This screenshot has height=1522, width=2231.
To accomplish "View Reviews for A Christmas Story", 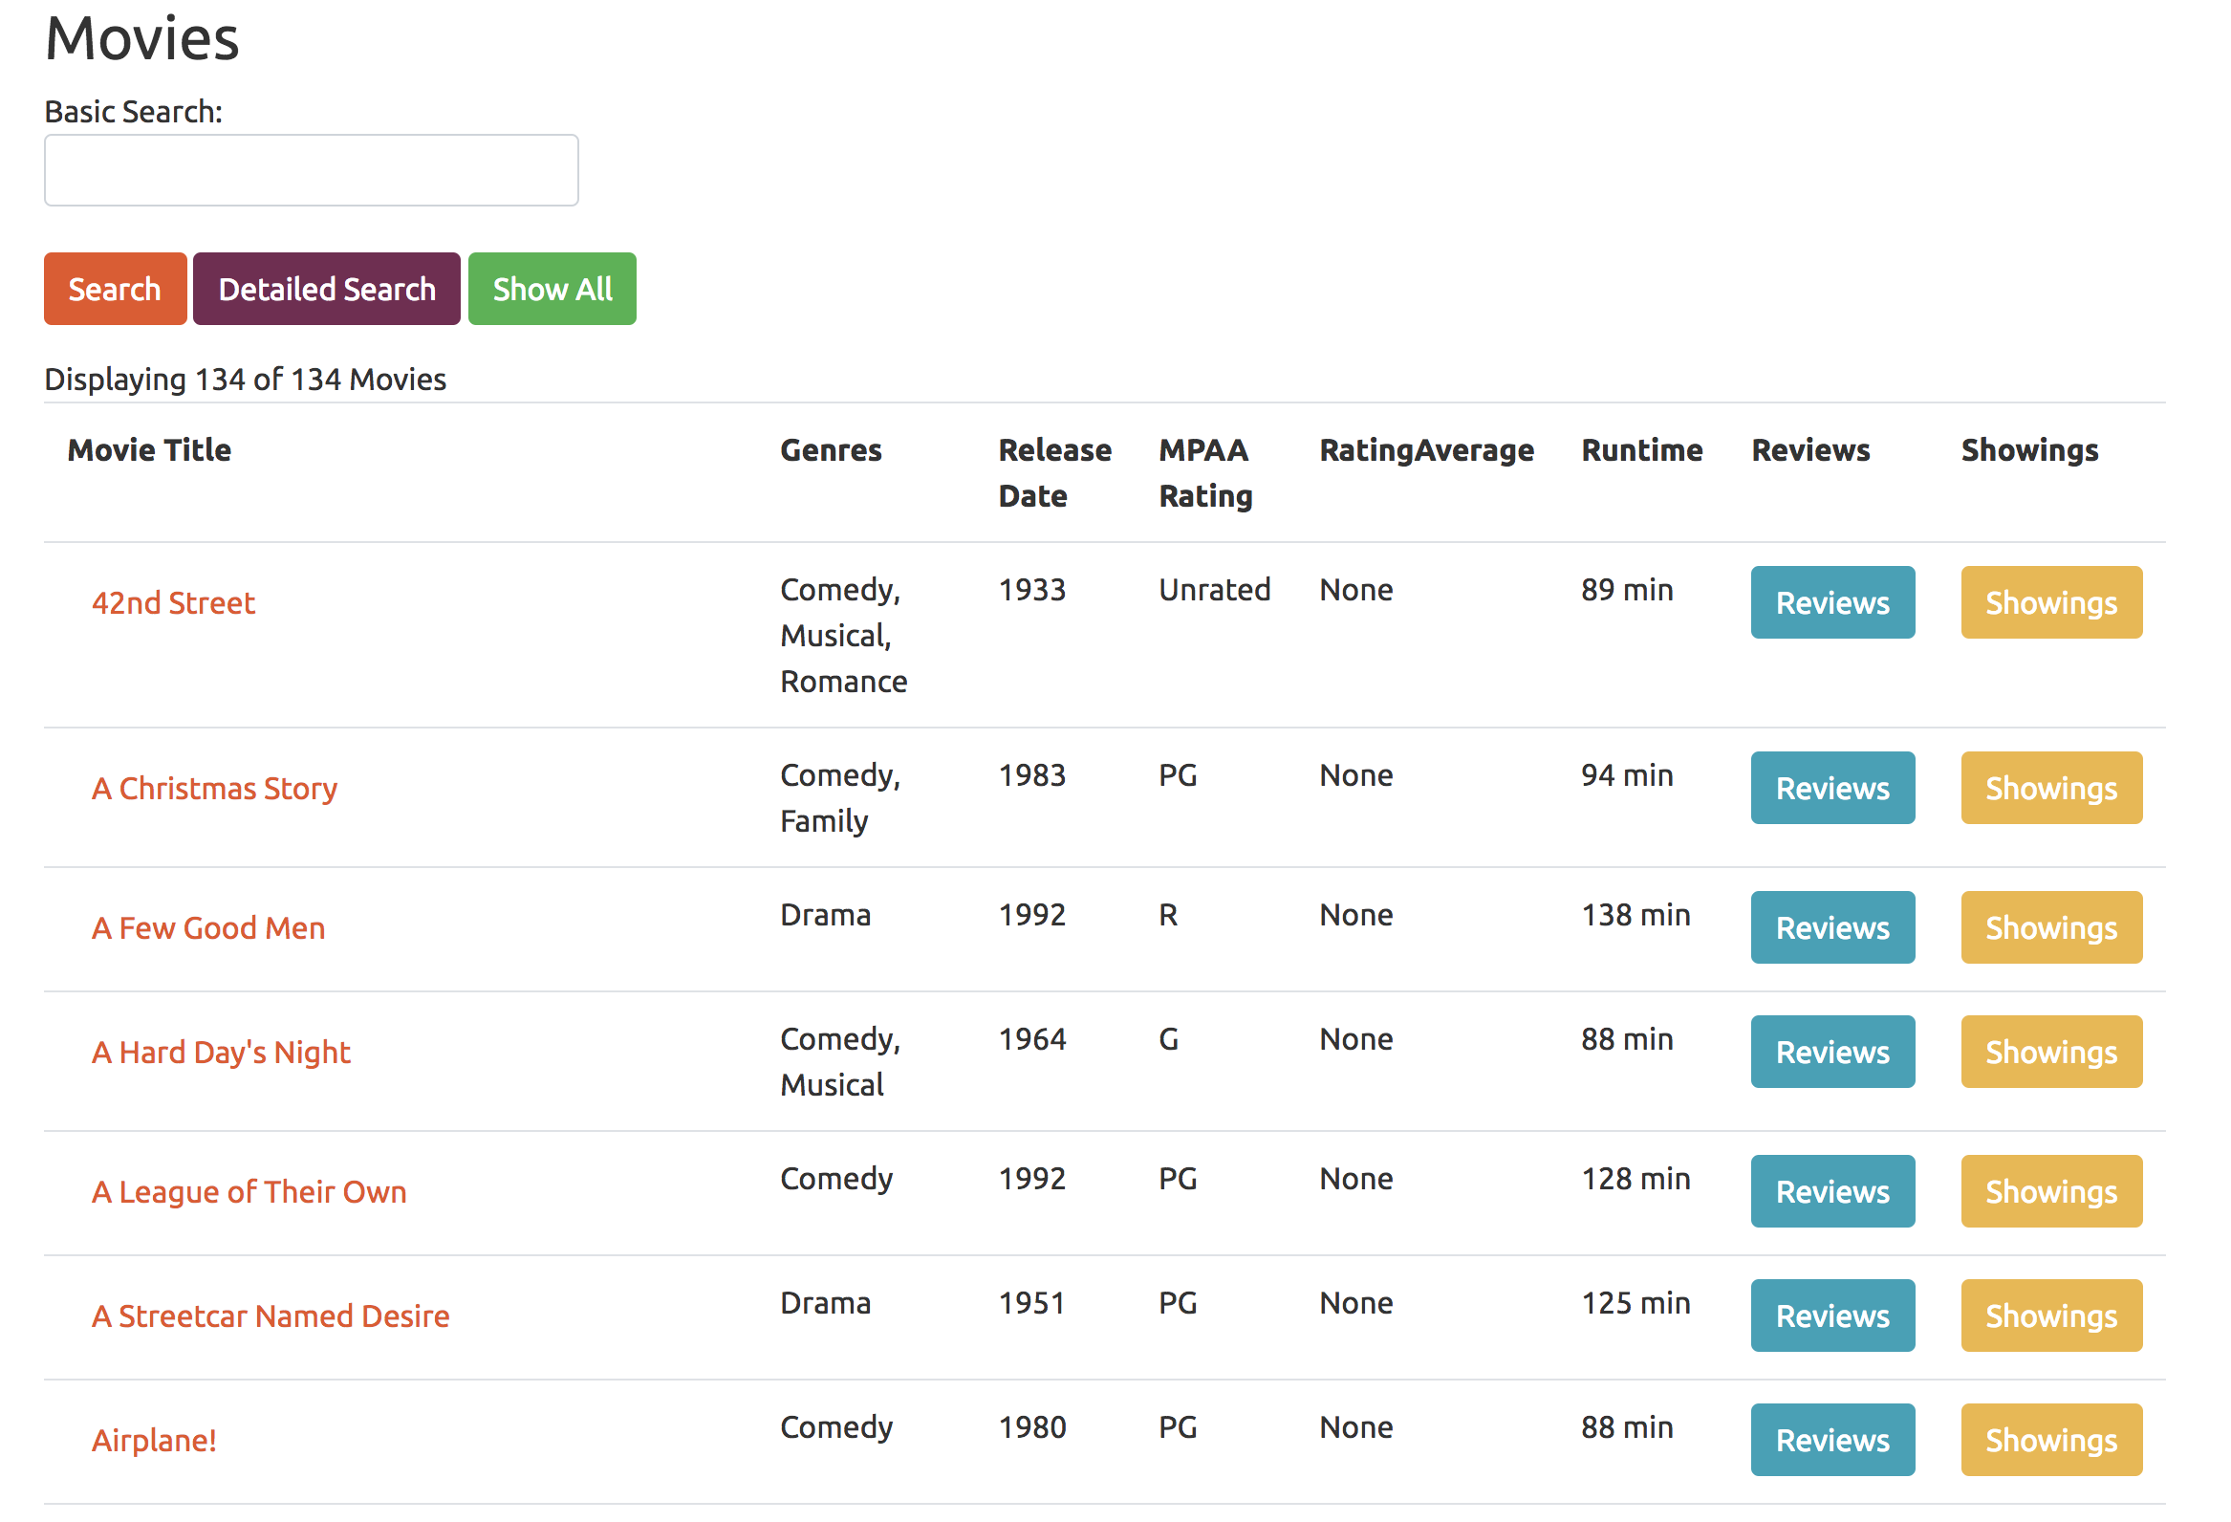I will pos(1831,789).
